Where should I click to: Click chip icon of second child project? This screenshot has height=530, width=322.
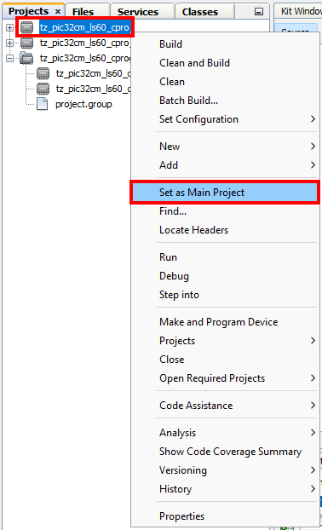point(43,89)
